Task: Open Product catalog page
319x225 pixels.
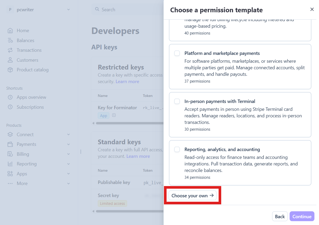Action: tap(33, 70)
